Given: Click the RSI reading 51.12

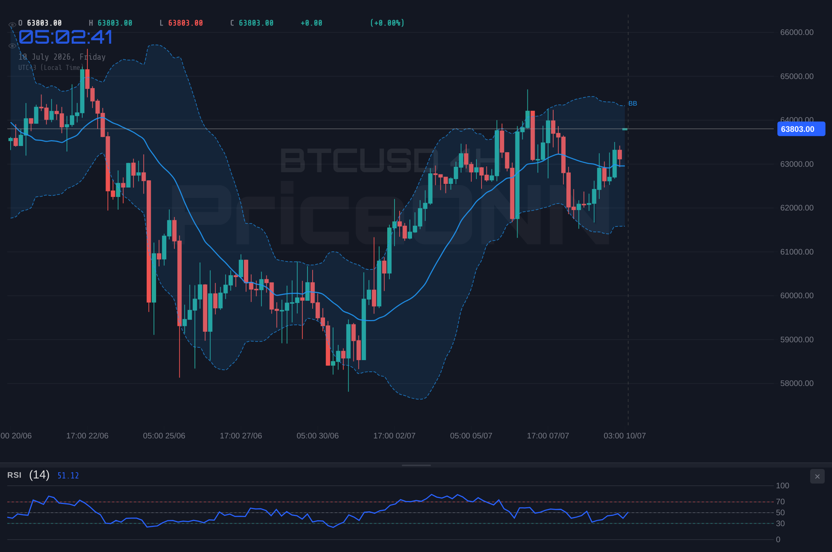Looking at the screenshot, I should (x=68, y=476).
